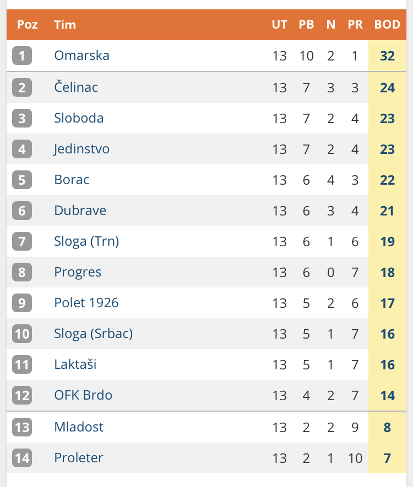Screen dimensions: 413x487
Task: Click the BOD column header
Action: coord(387,25)
